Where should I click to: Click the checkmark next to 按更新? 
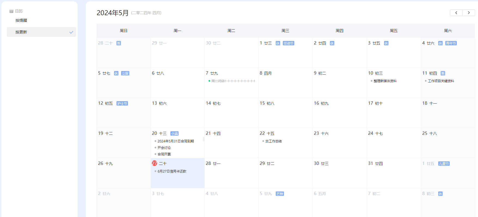[71, 32]
